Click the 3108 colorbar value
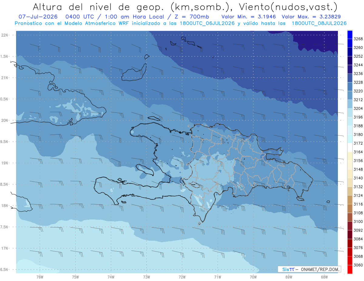Image resolution: width=364 pixels, height=281 pixels. (x=358, y=213)
